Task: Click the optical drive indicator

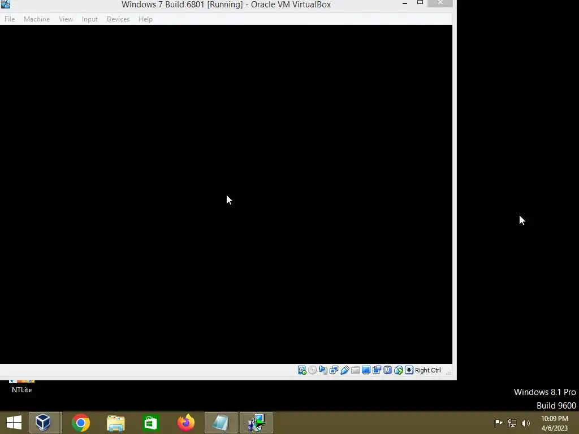Action: (x=312, y=370)
